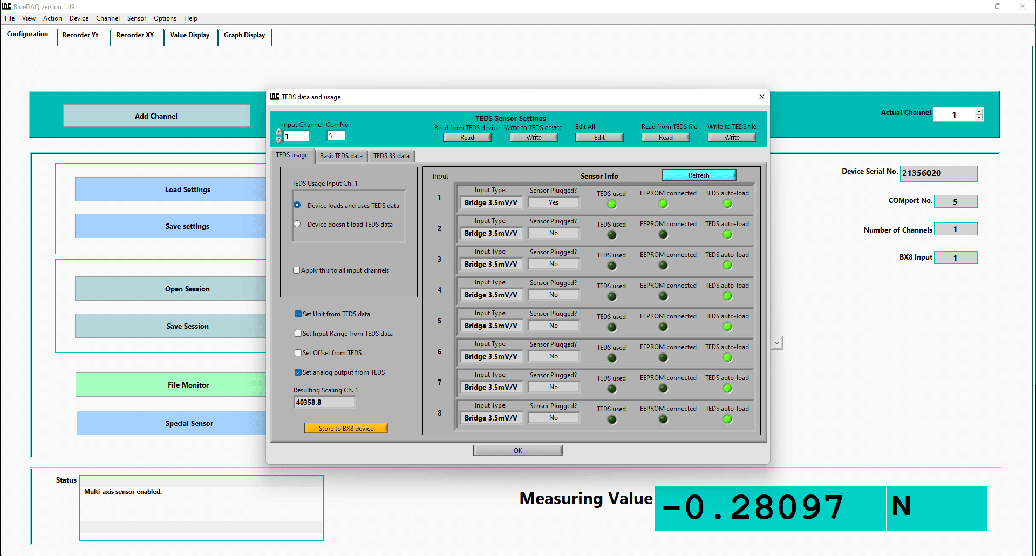1036x556 pixels.
Task: Close the TEDS data and usage dialog
Action: (761, 97)
